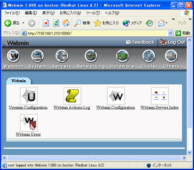194x170 pixels.
Task: Click the vertical scrollbar up arrow
Action: click(190, 40)
